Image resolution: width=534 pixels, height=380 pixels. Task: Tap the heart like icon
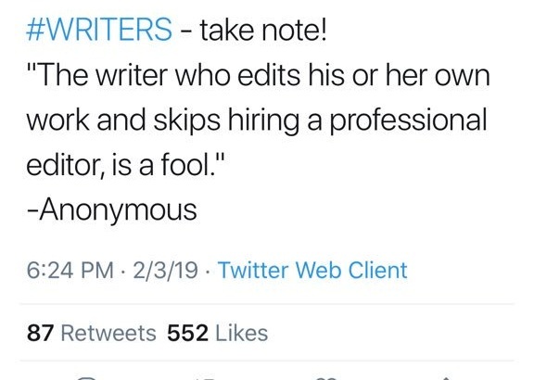tap(326, 378)
